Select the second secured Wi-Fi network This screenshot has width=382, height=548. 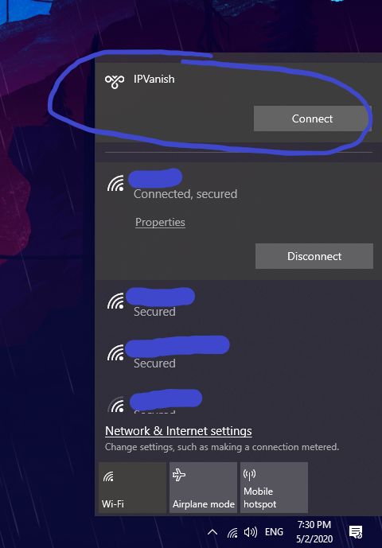click(x=238, y=354)
